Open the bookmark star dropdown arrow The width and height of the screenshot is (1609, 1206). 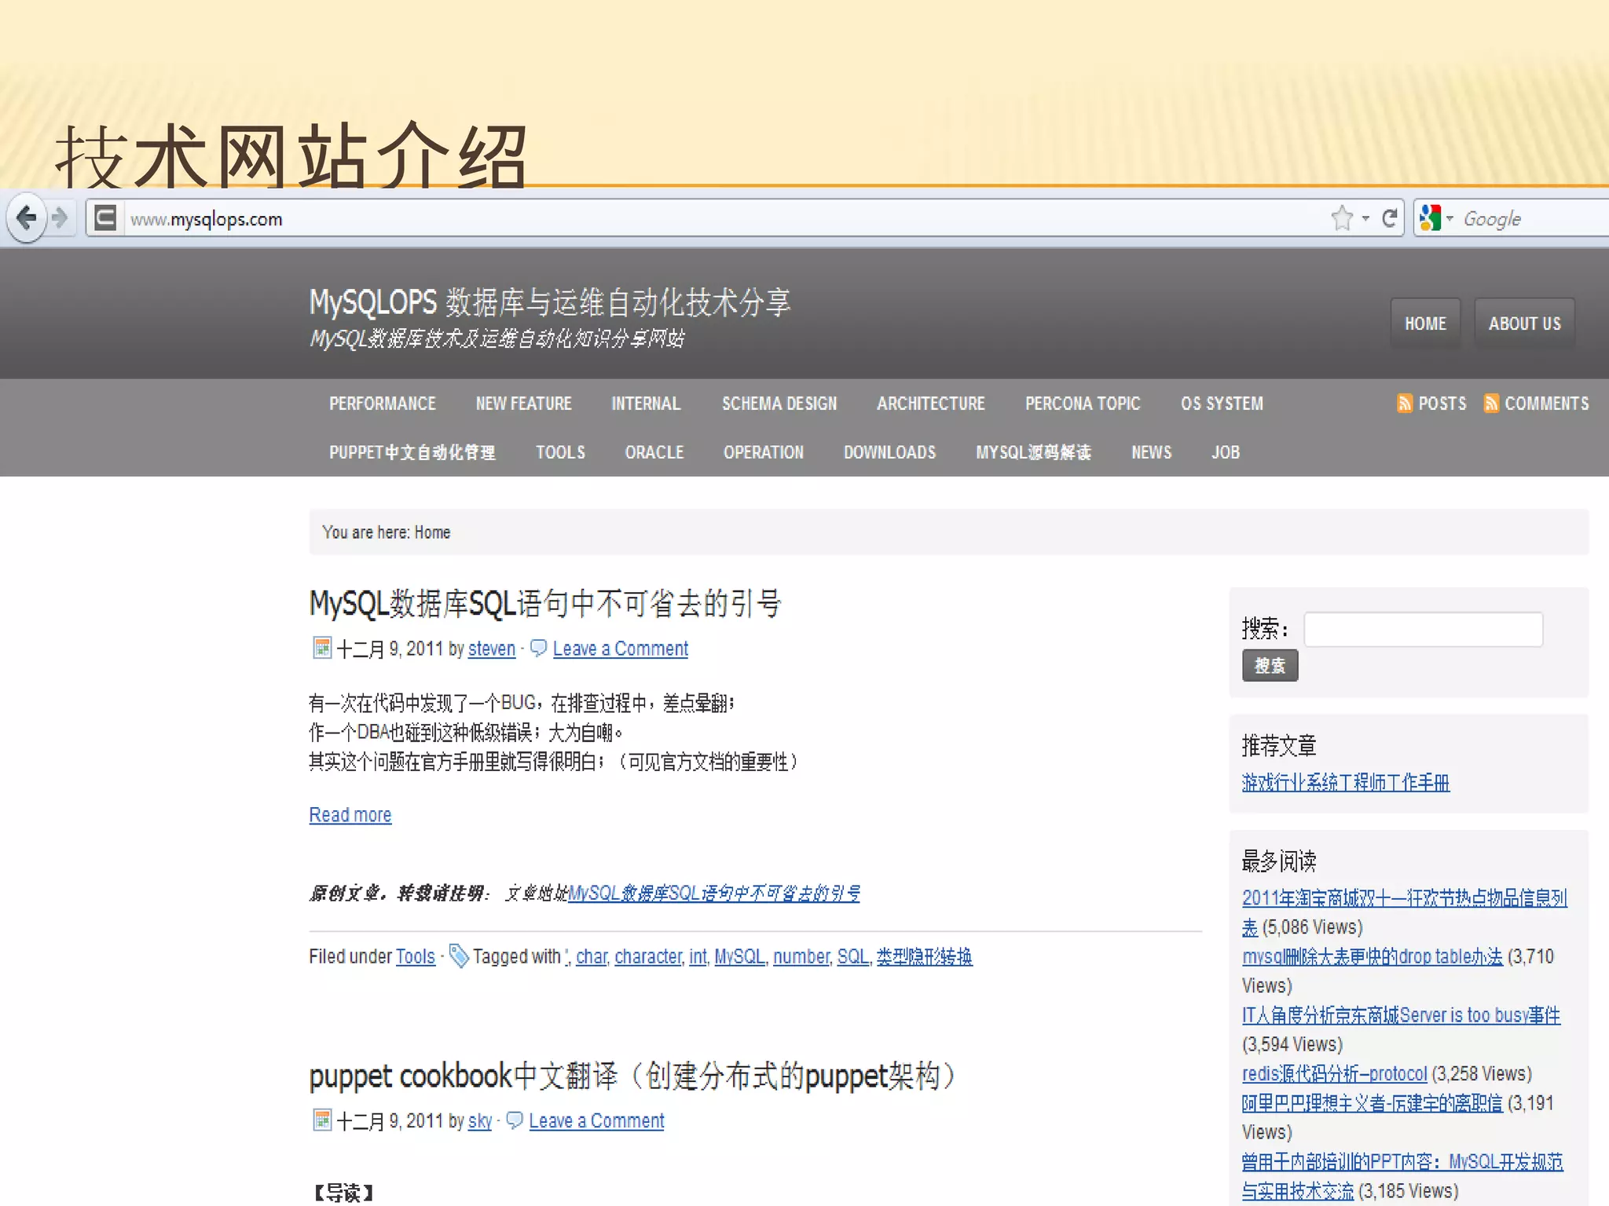click(x=1366, y=218)
